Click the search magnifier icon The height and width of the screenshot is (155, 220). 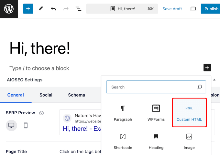200,87
